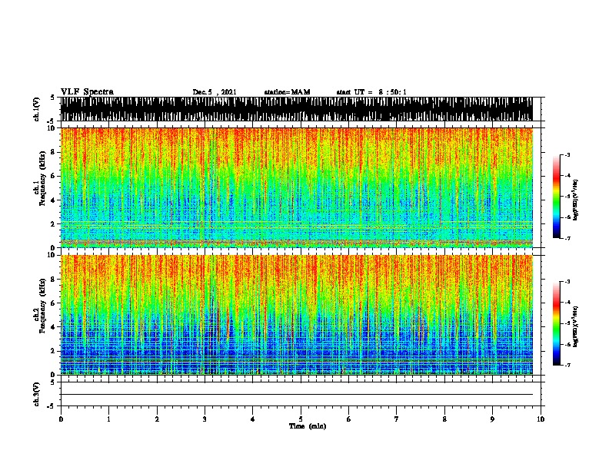Click the 'ch.2 Frequency (kHz)' axis label

pyautogui.click(x=39, y=306)
